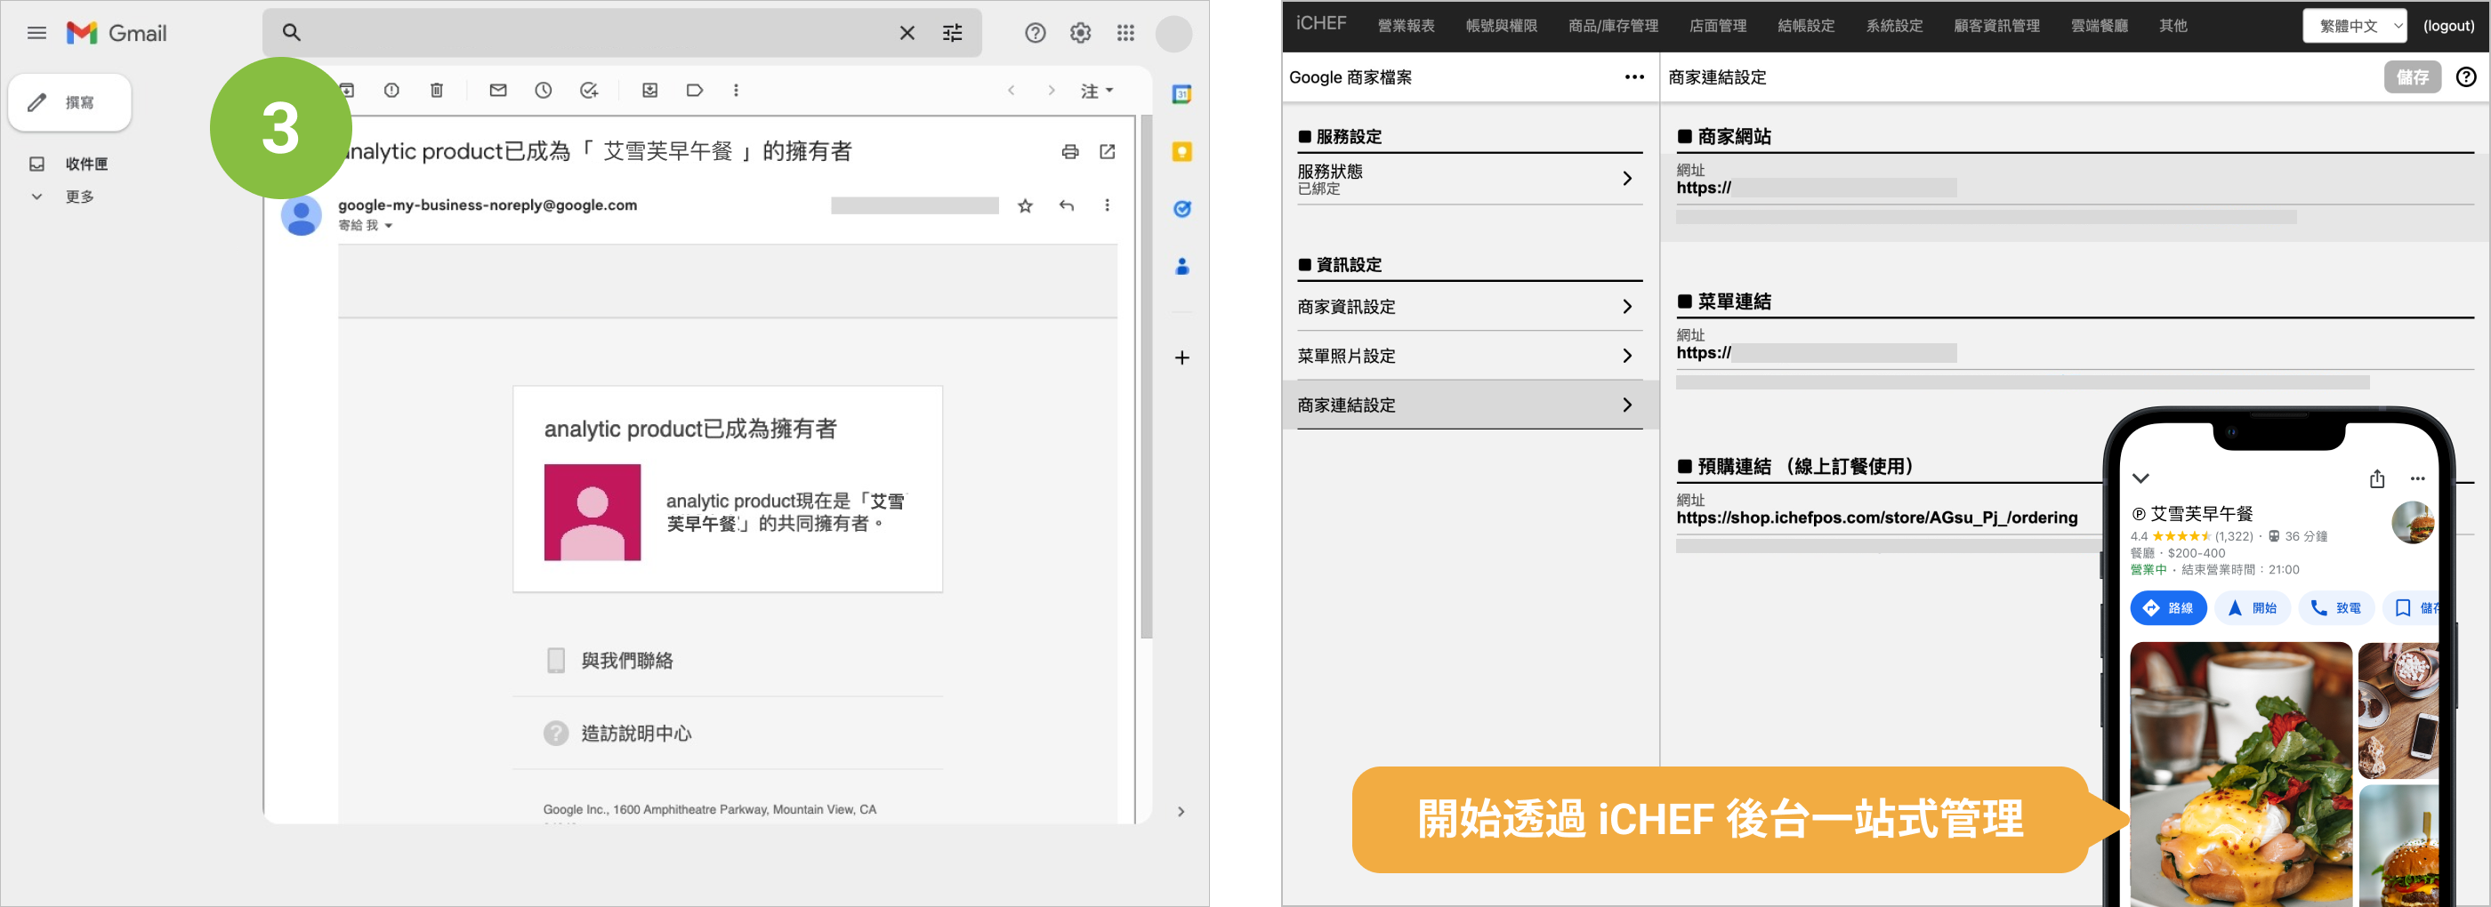Click the Gmail delete trash icon

[436, 90]
